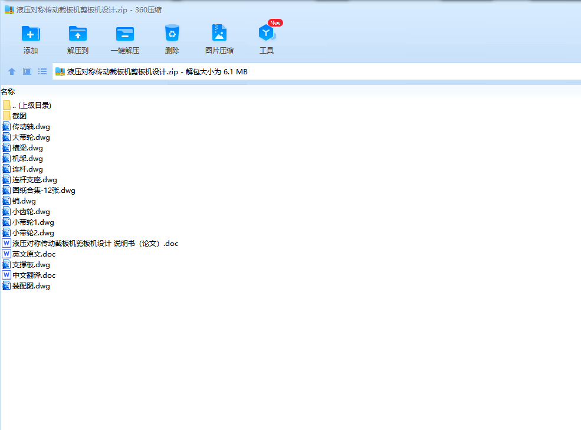Click the DWG icon beside 支撑板.dwg
The height and width of the screenshot is (430, 581).
[6, 265]
